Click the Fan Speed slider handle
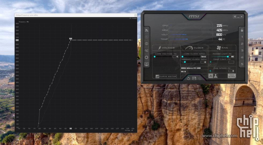Viewport: 263px width, 145px height. click(x=210, y=71)
